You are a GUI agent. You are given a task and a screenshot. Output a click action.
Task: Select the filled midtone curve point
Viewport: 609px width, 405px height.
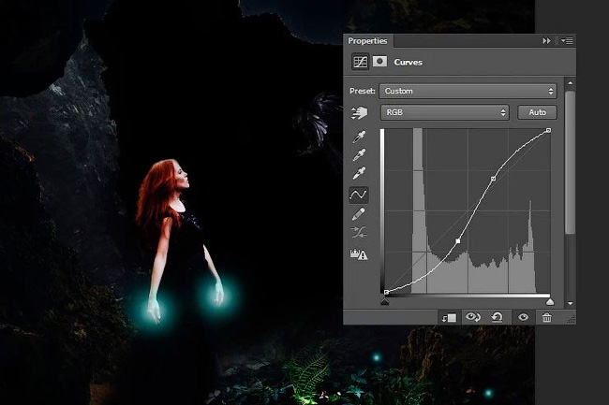[458, 241]
